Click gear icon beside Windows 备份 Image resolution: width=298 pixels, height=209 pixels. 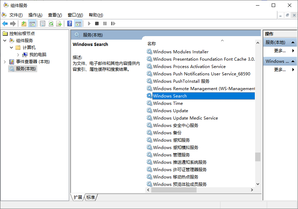click(150, 133)
